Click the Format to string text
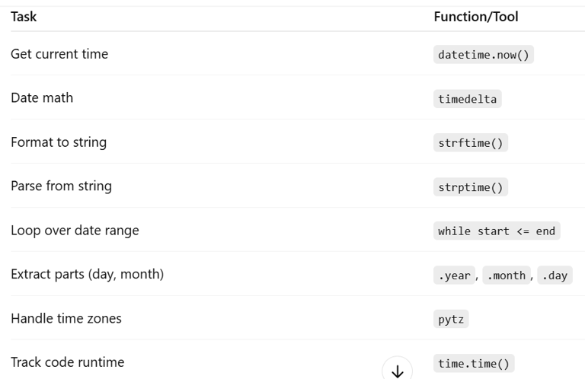Screen dimensions: 585x379 (x=59, y=142)
